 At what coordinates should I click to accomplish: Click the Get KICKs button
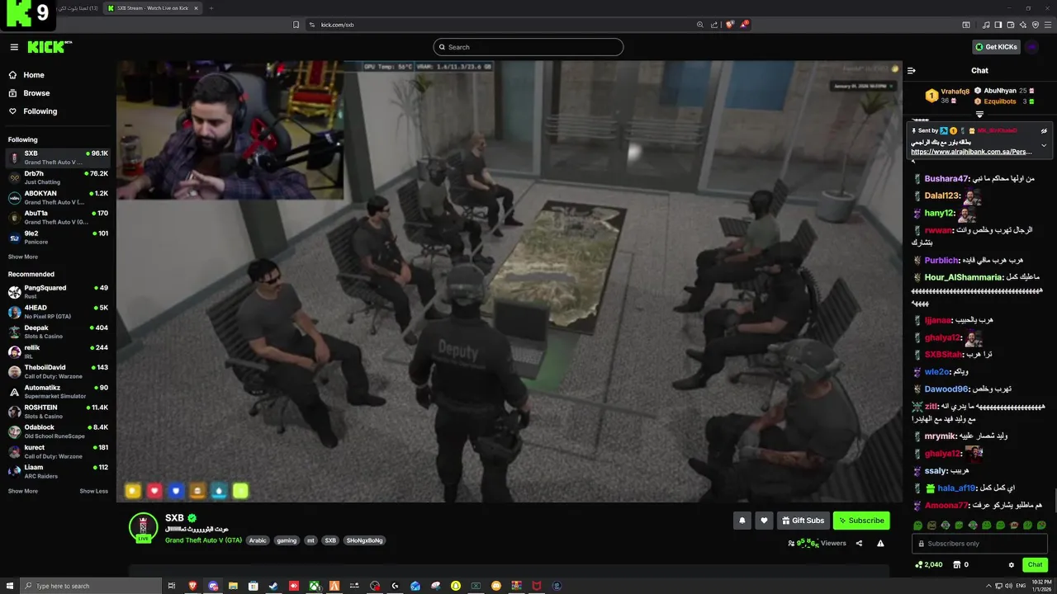[x=996, y=47]
